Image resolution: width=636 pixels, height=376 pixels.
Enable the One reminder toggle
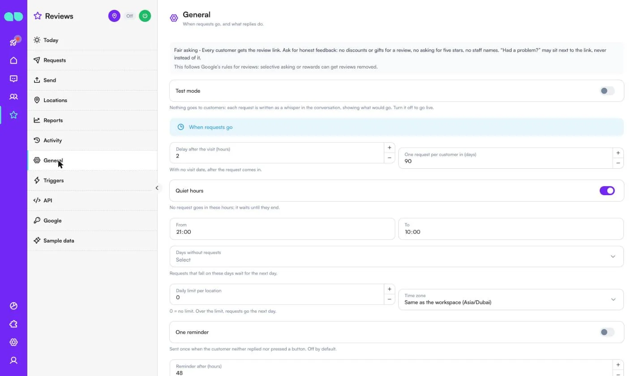tap(607, 332)
